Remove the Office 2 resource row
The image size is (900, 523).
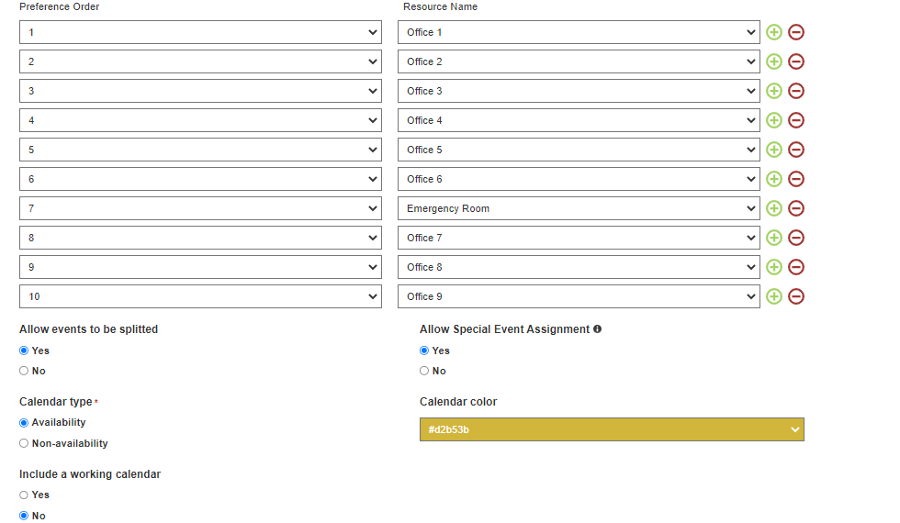(x=795, y=61)
